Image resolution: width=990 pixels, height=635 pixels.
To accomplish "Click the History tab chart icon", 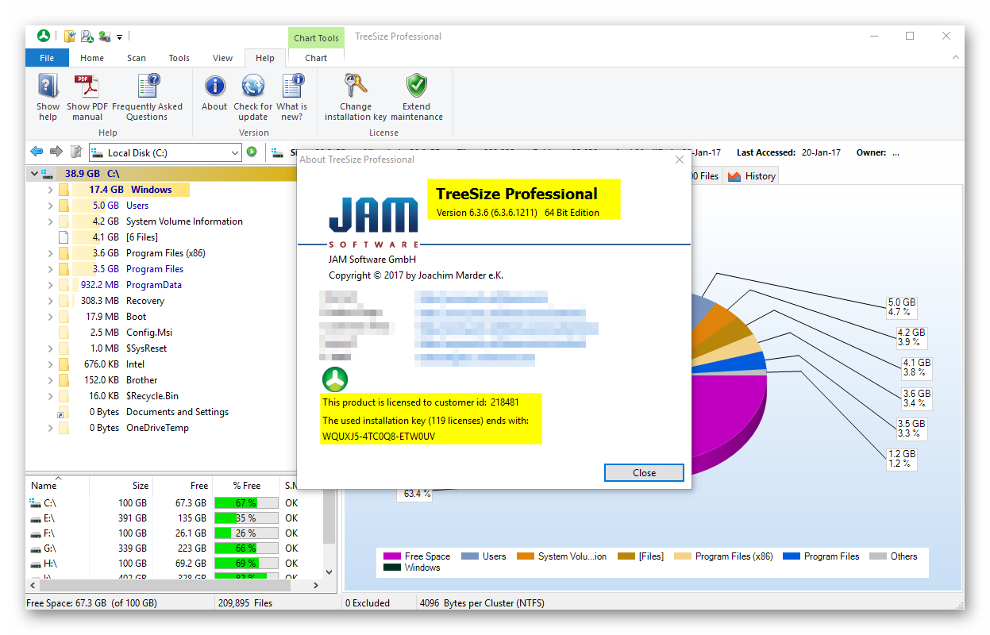I will [x=734, y=176].
